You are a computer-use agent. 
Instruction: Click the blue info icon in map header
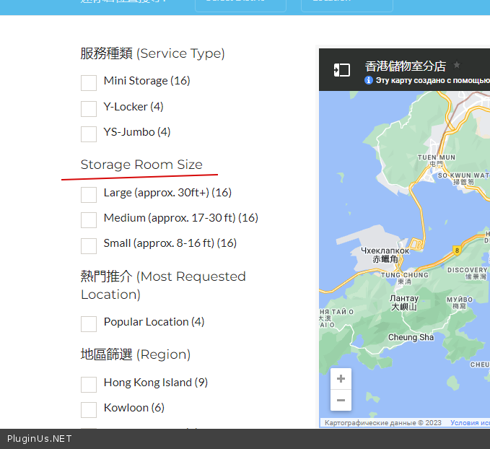coord(369,80)
